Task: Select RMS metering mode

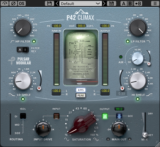Action: point(81,90)
